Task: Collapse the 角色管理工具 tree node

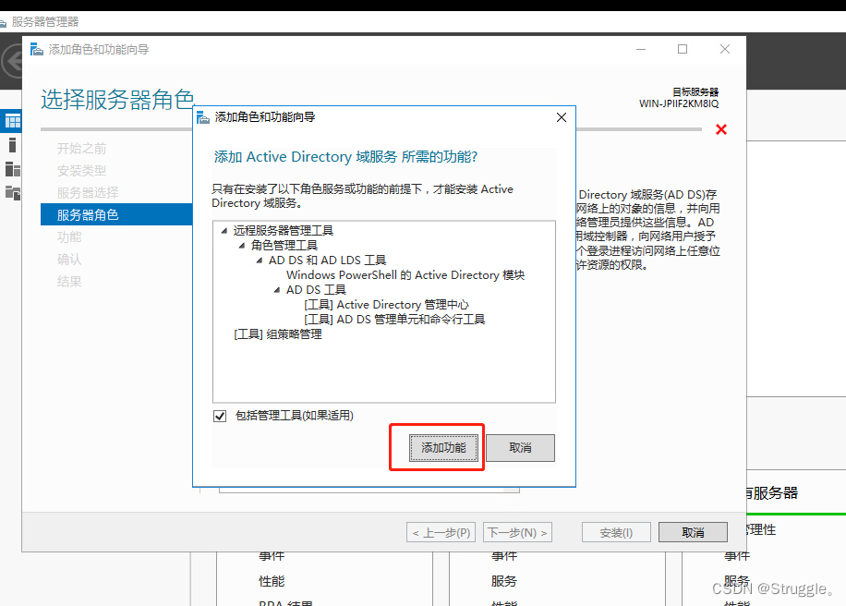Action: (x=242, y=246)
